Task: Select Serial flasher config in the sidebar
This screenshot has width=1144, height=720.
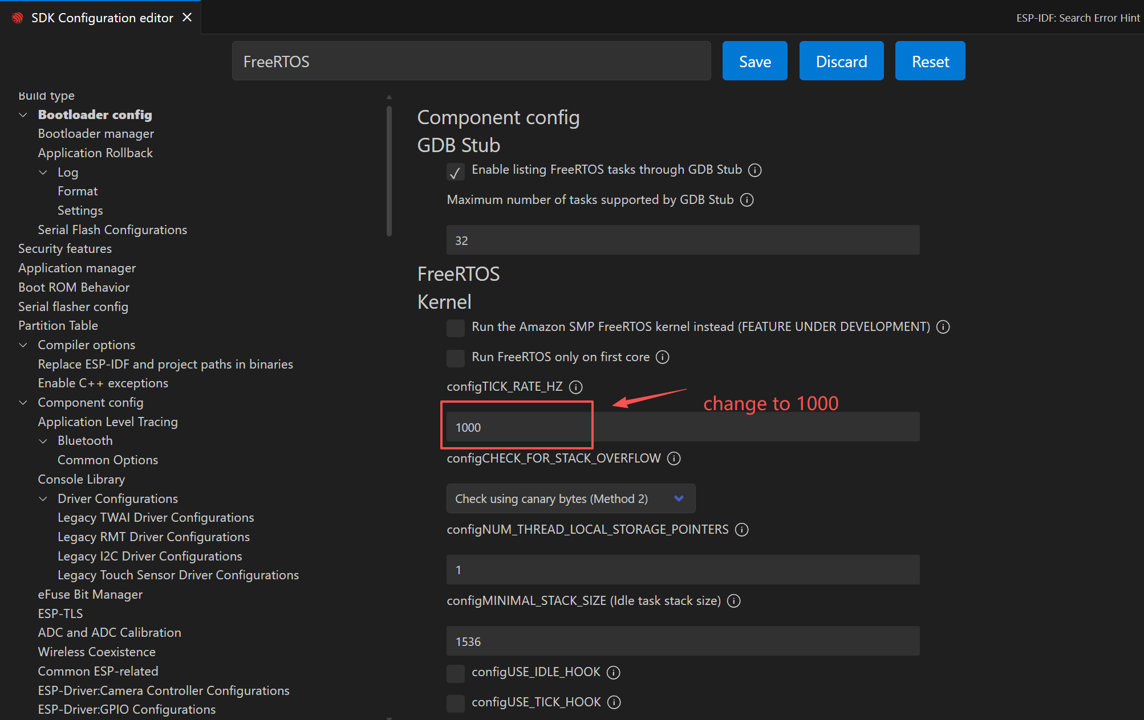Action: [73, 307]
